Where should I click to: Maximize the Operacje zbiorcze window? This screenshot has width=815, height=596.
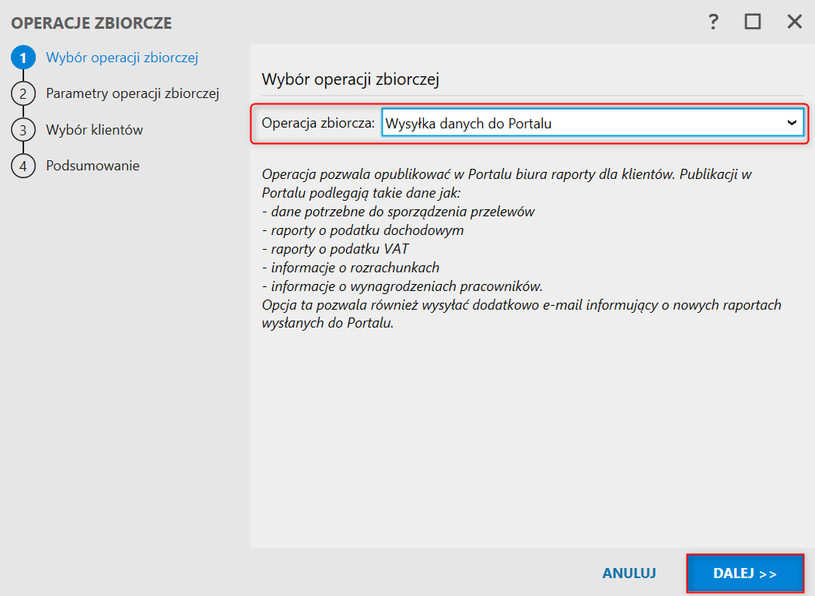click(x=753, y=22)
